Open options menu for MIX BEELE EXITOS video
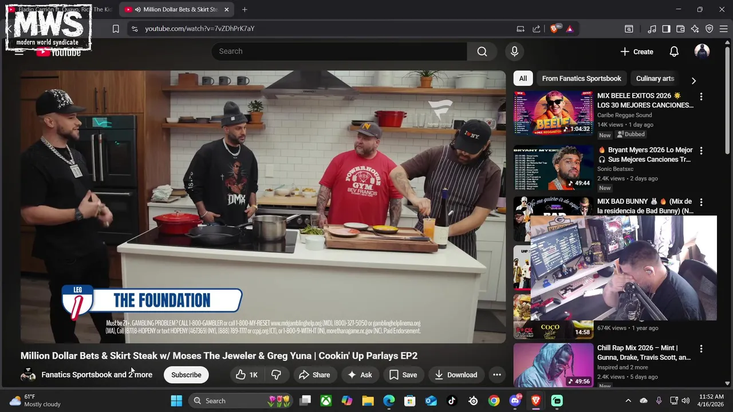733x412 pixels. (701, 97)
